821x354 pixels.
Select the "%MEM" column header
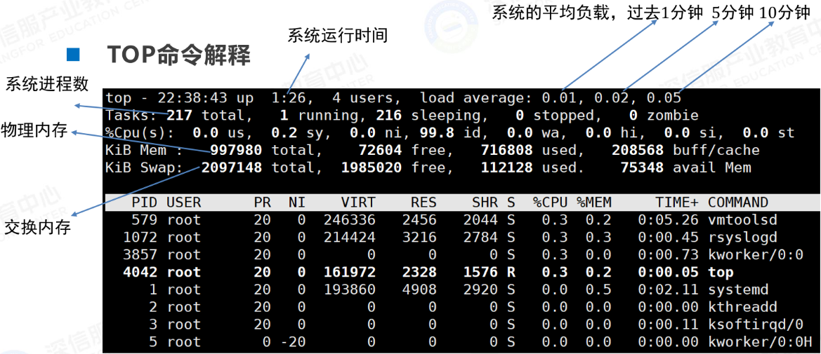point(594,203)
